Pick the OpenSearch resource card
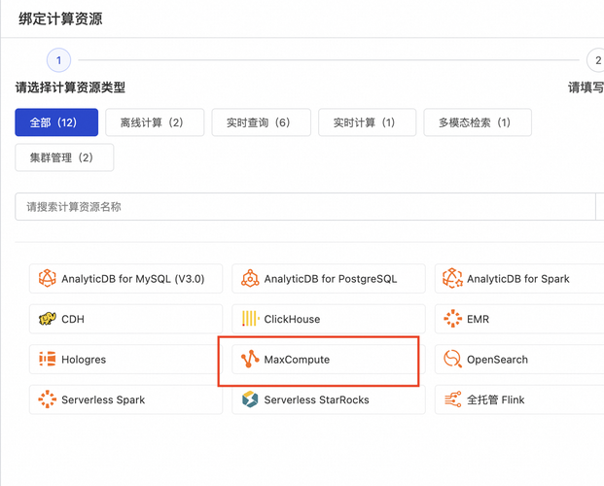This screenshot has width=604, height=486. pyautogui.click(x=519, y=359)
